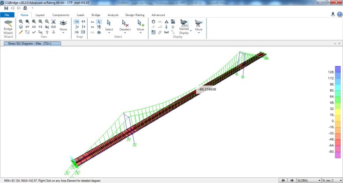
Task: Open the N, mm, C units dropdown
Action: click(x=332, y=180)
